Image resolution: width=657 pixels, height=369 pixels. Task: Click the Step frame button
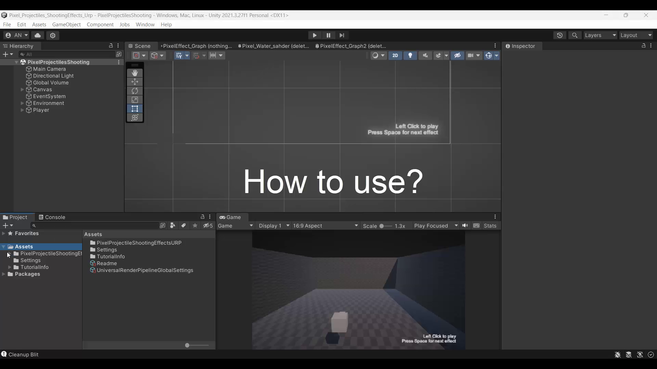click(x=342, y=35)
